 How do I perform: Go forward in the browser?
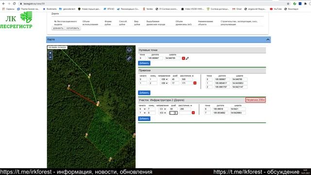9,3
